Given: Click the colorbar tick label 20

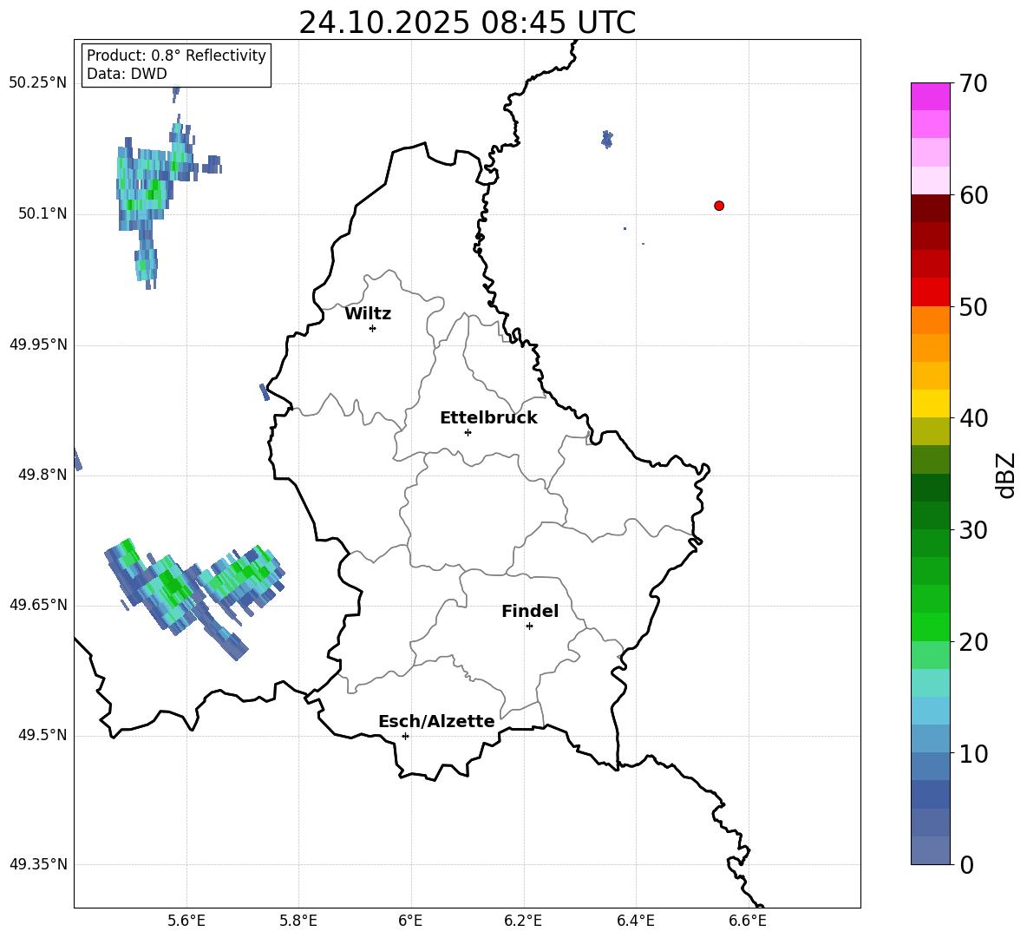Looking at the screenshot, I should click(x=972, y=642).
